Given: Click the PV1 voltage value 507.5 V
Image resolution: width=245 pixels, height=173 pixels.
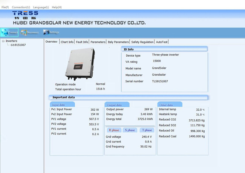Looking at the screenshot, I should (94, 119).
